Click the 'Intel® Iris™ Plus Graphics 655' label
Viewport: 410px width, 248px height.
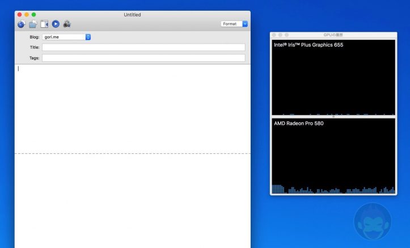click(x=308, y=45)
